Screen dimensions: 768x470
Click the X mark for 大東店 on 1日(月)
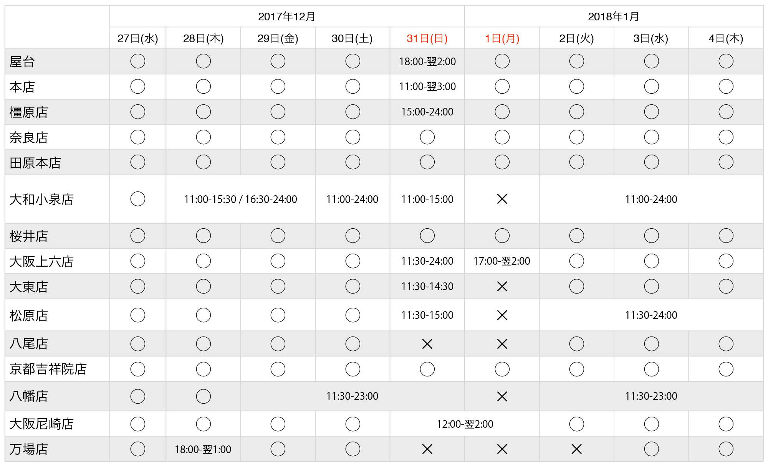tap(502, 287)
